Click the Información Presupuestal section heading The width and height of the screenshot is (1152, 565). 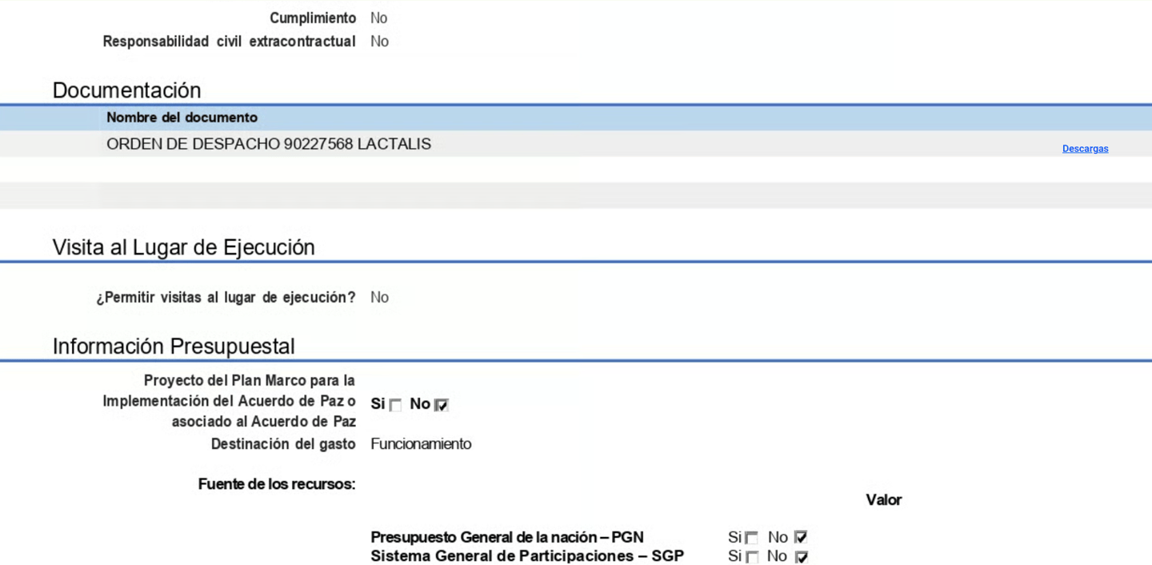pyautogui.click(x=174, y=347)
